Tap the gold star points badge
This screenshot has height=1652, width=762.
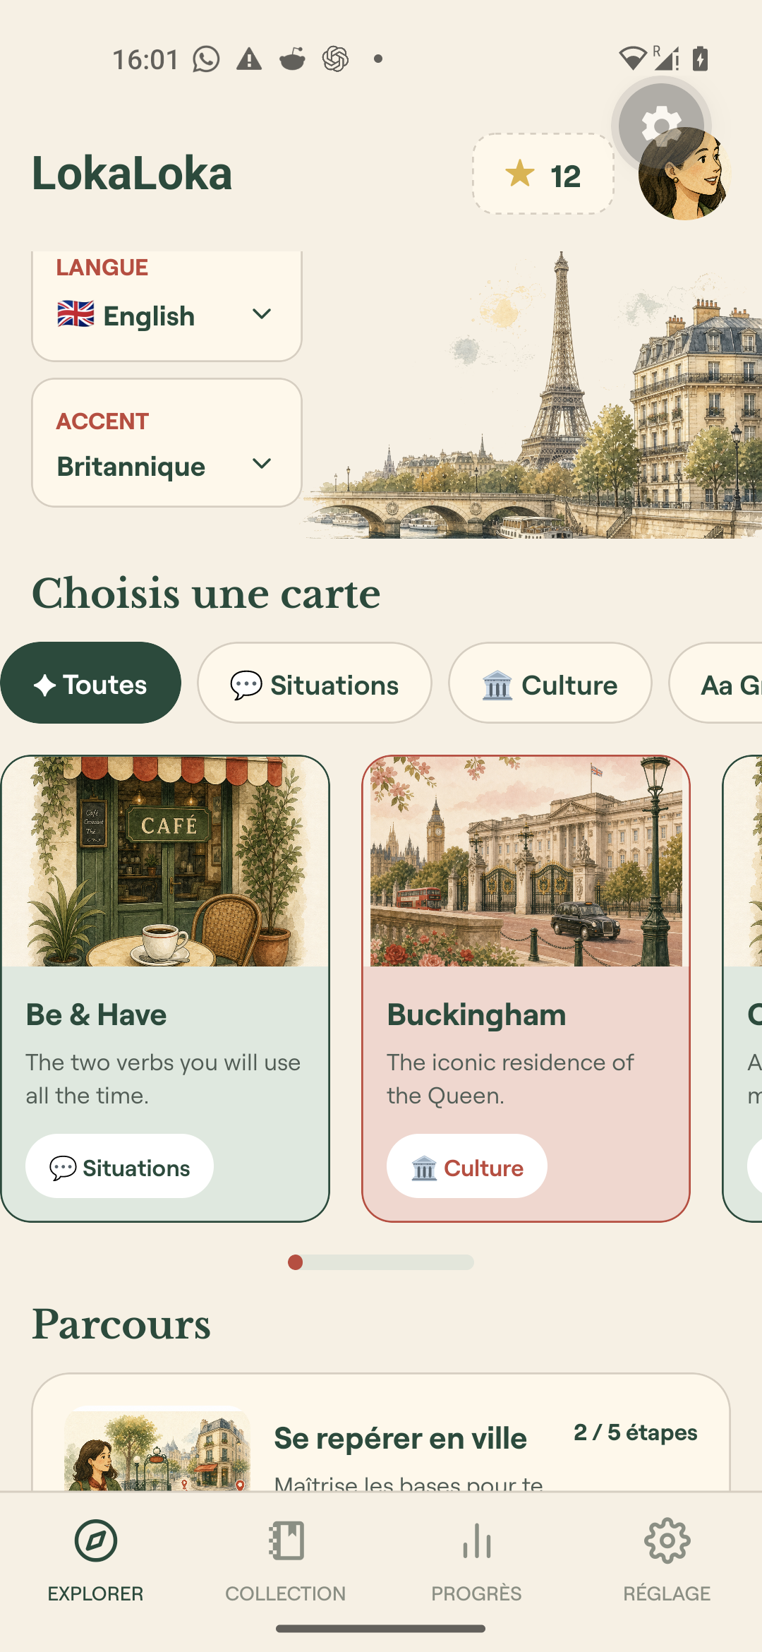click(x=543, y=174)
